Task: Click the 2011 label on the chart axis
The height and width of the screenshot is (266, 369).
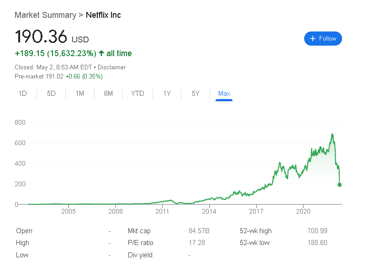Action: pos(162,212)
